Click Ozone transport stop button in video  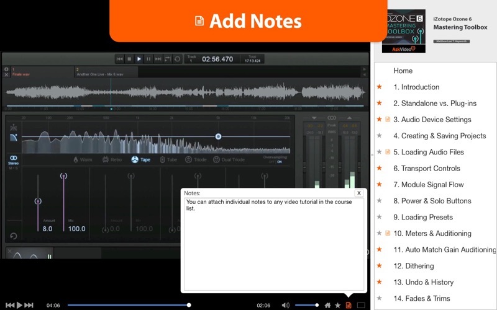pyautogui.click(x=129, y=59)
